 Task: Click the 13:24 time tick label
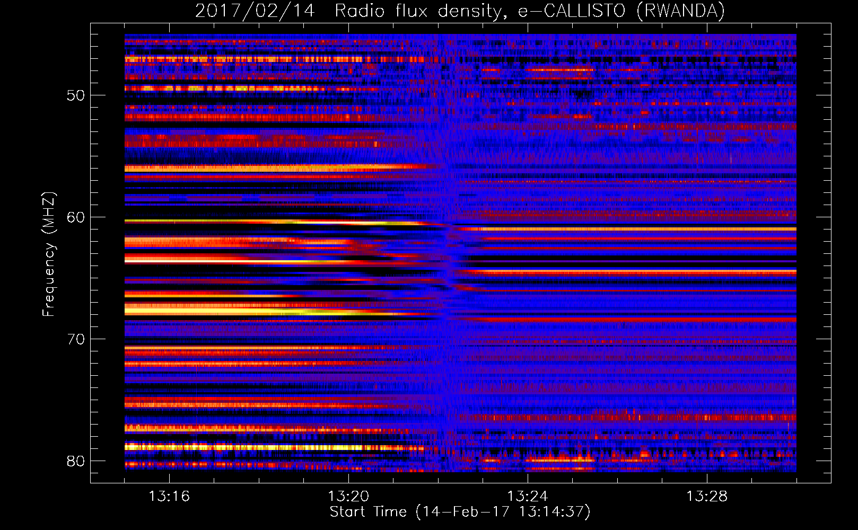(x=528, y=497)
